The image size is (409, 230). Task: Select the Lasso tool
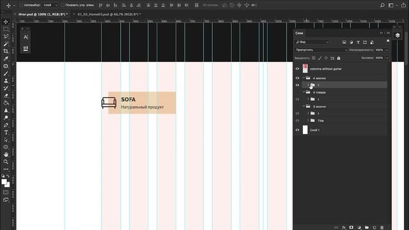[6, 36]
